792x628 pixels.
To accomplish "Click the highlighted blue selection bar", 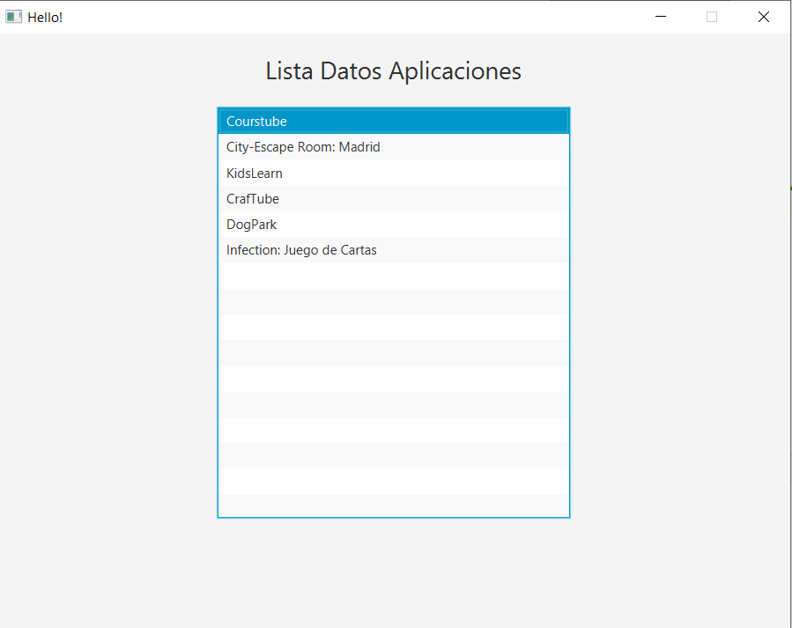I will point(393,121).
